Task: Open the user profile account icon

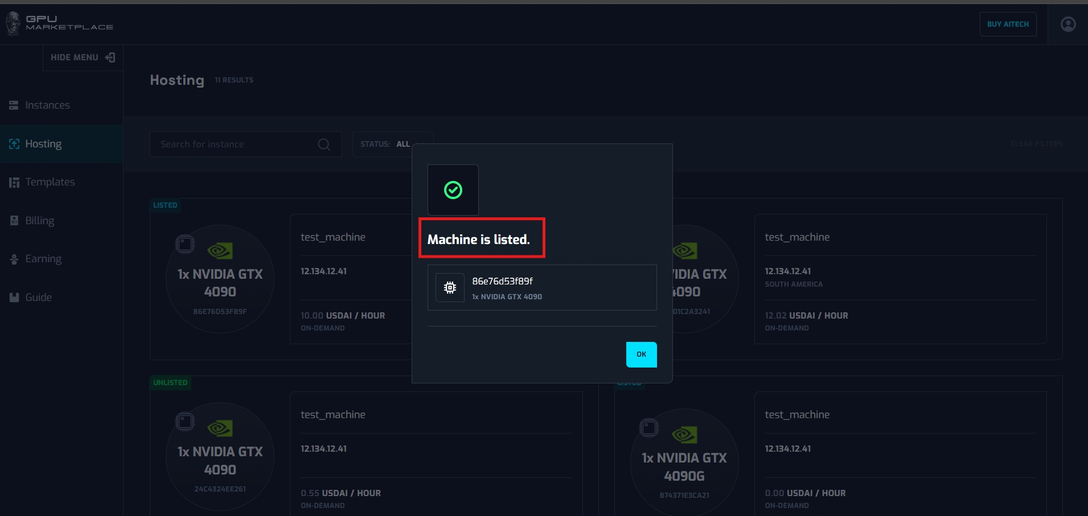Action: (x=1068, y=24)
